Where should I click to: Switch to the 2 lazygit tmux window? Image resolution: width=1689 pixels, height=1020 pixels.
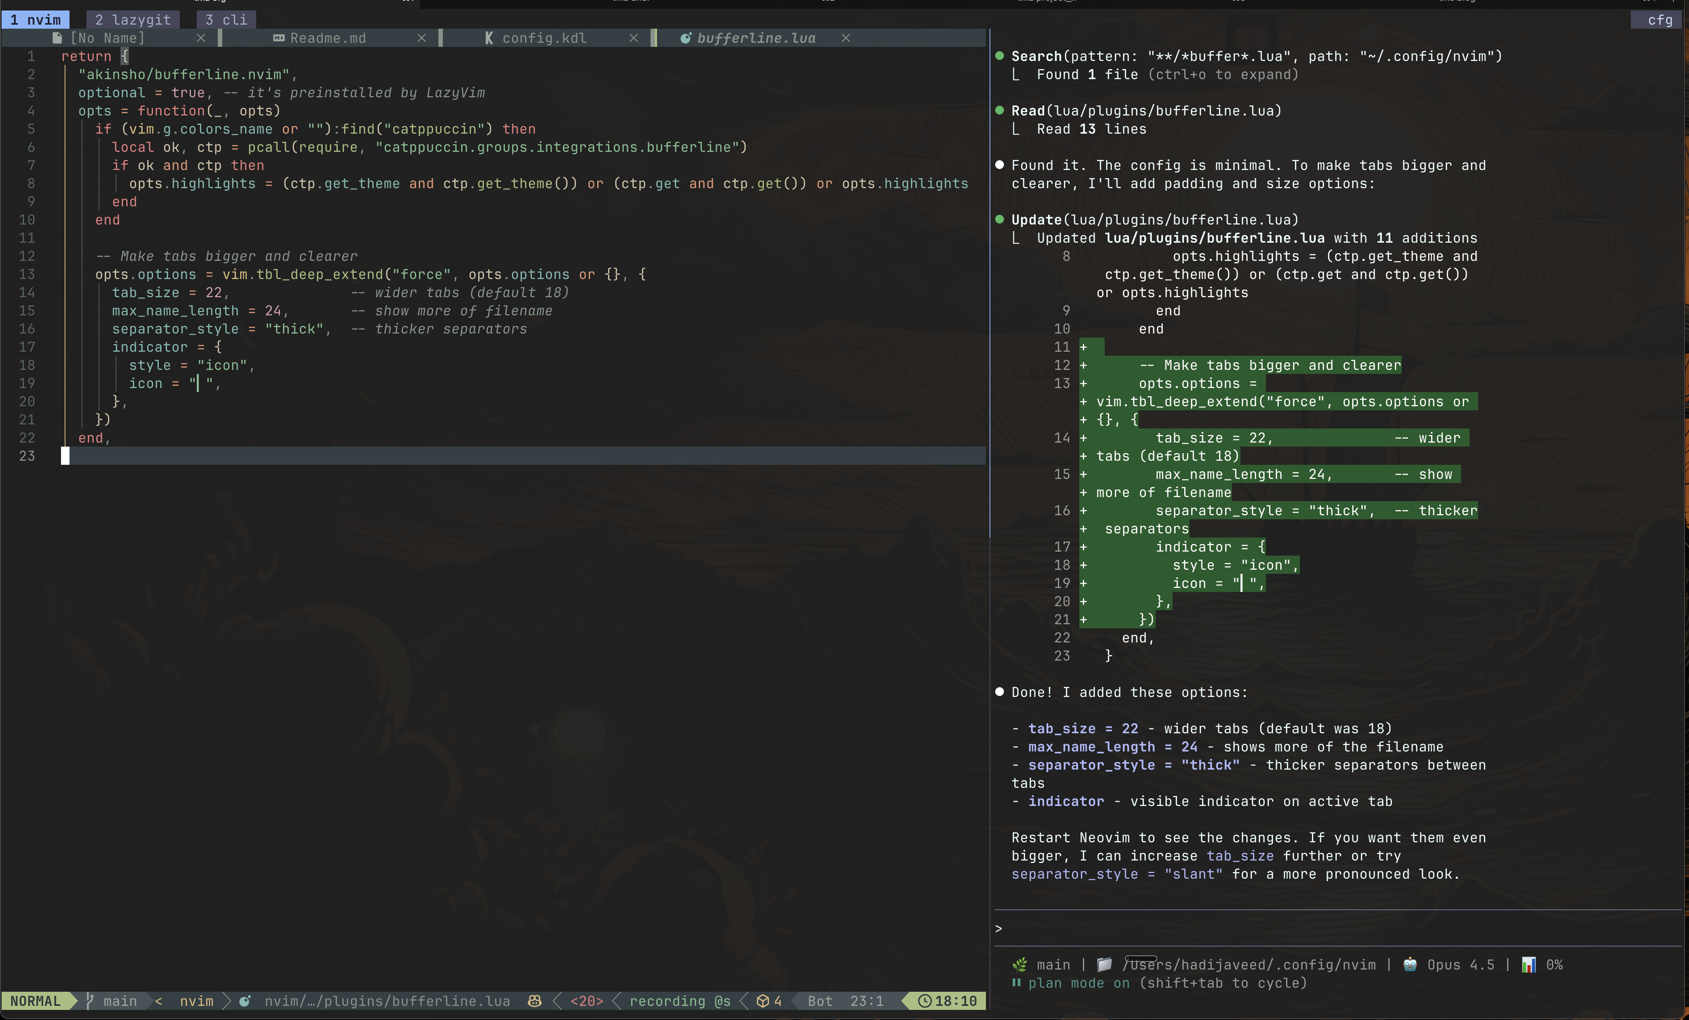[x=132, y=19]
